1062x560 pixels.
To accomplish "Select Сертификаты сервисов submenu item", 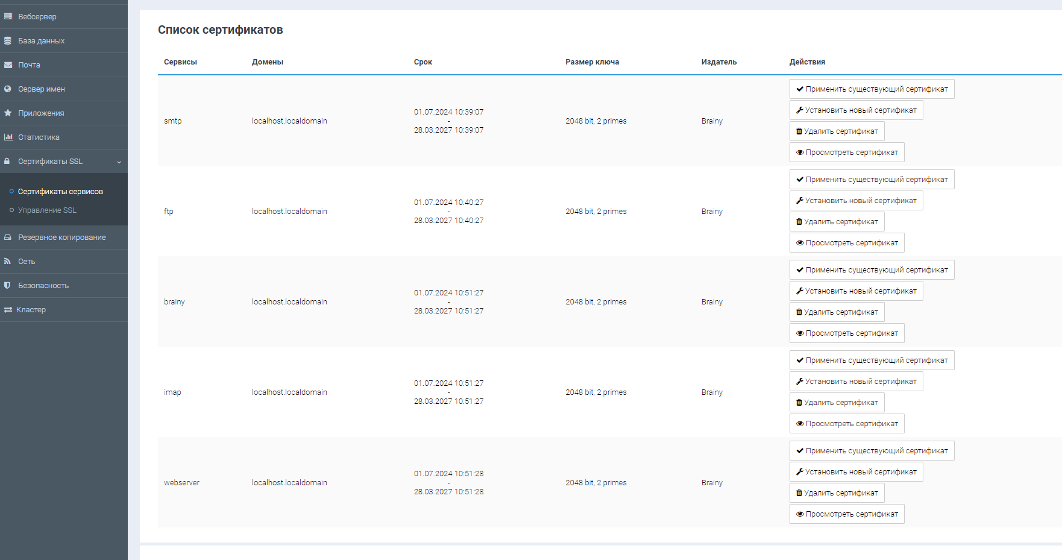I will click(60, 192).
